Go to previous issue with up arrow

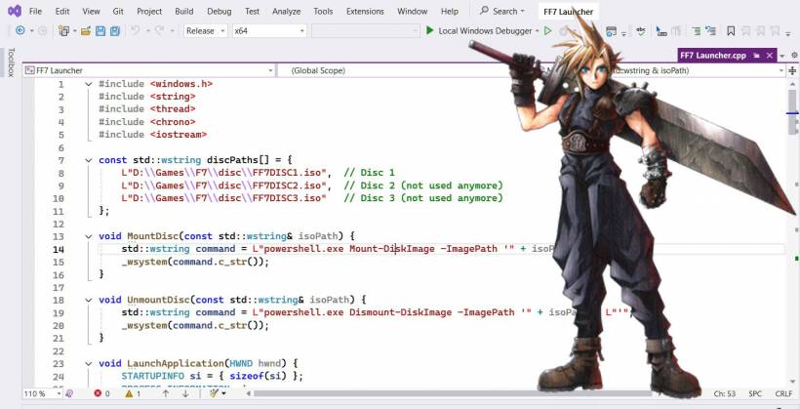tap(166, 393)
